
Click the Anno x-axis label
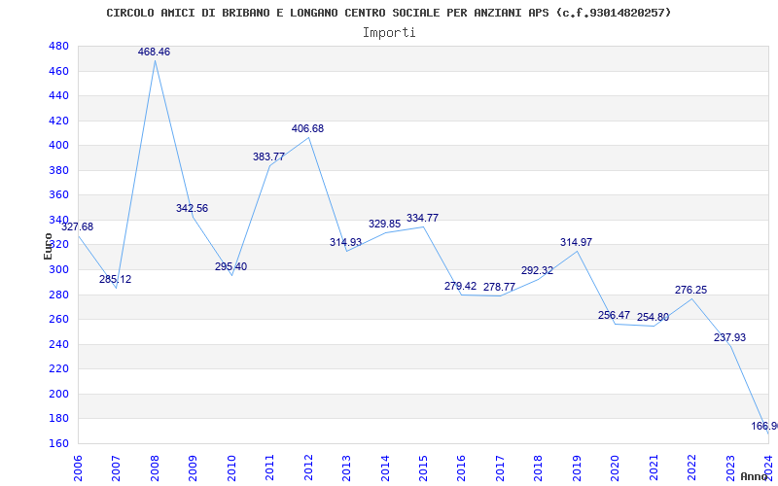[x=754, y=476]
